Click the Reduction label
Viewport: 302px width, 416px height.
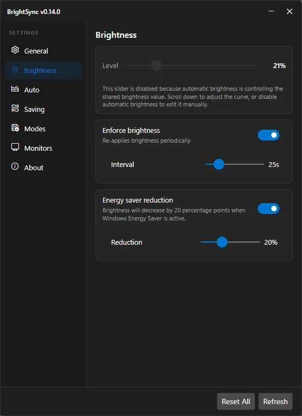127,242
